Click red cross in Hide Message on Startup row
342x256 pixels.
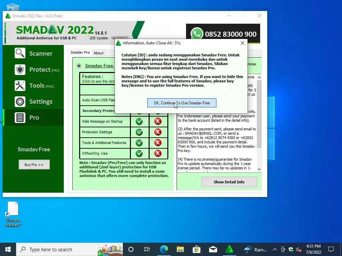[x=158, y=121]
